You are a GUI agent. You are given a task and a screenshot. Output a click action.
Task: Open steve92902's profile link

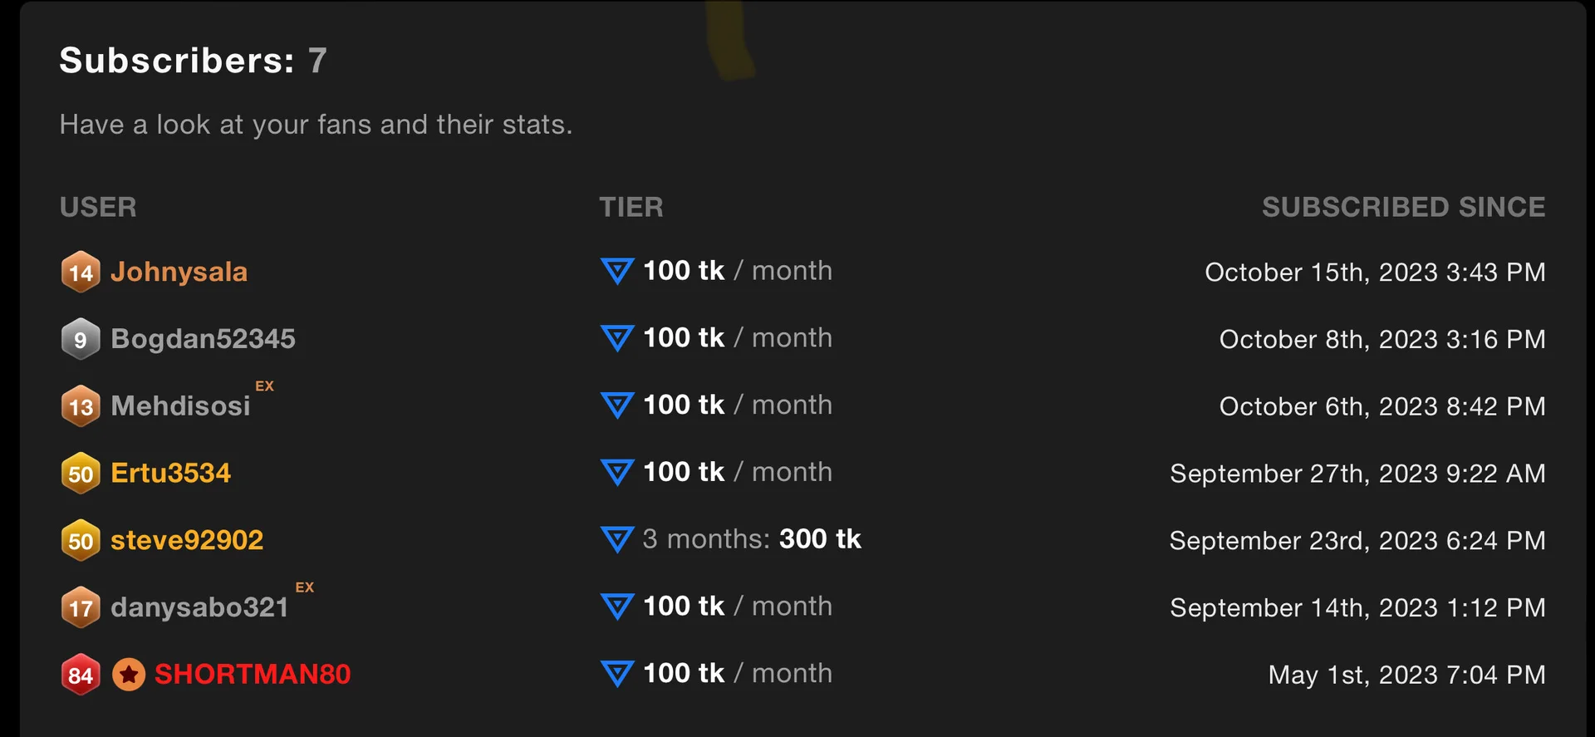pos(187,541)
